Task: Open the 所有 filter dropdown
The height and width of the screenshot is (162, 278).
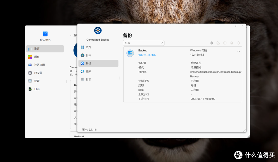Action: (x=143, y=43)
